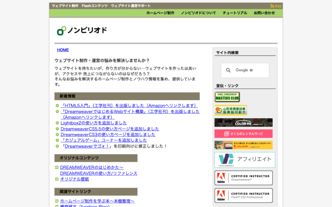
Task: Click the ノンピリオド logo
Action: [x=82, y=31]
